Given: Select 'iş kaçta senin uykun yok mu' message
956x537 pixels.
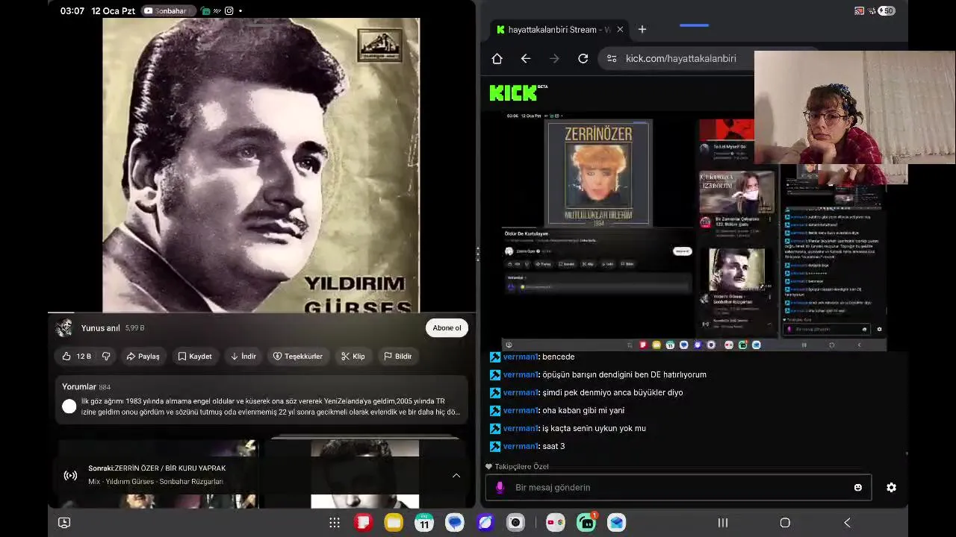Looking at the screenshot, I should (x=595, y=428).
